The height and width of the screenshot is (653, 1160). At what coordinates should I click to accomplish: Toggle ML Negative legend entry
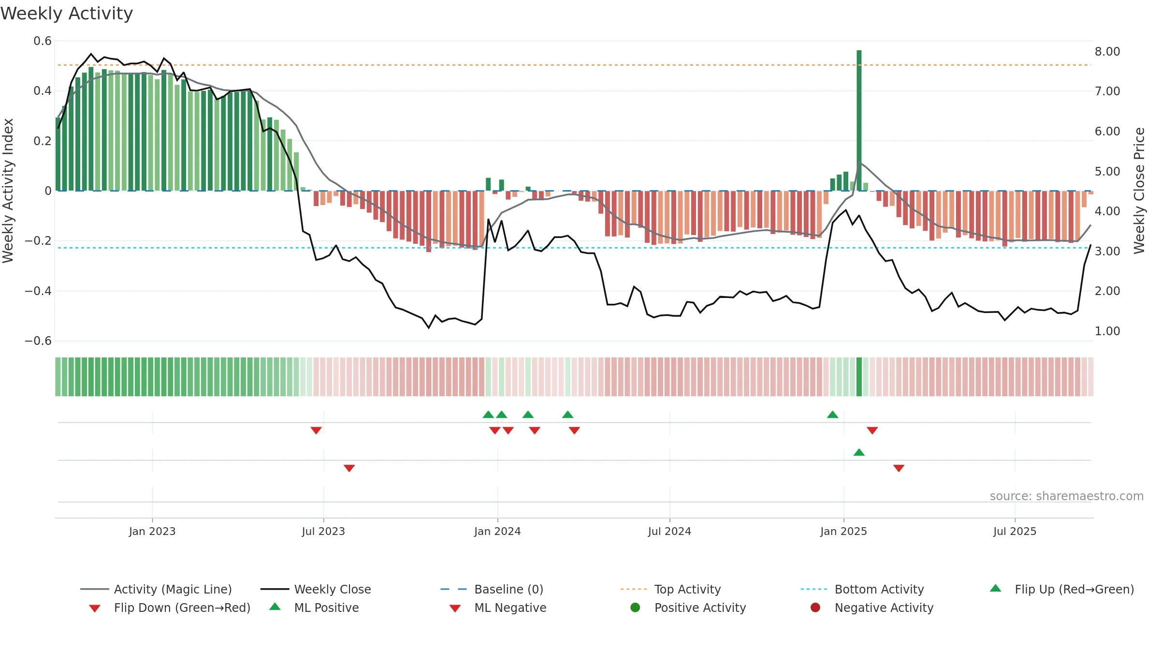coord(498,608)
